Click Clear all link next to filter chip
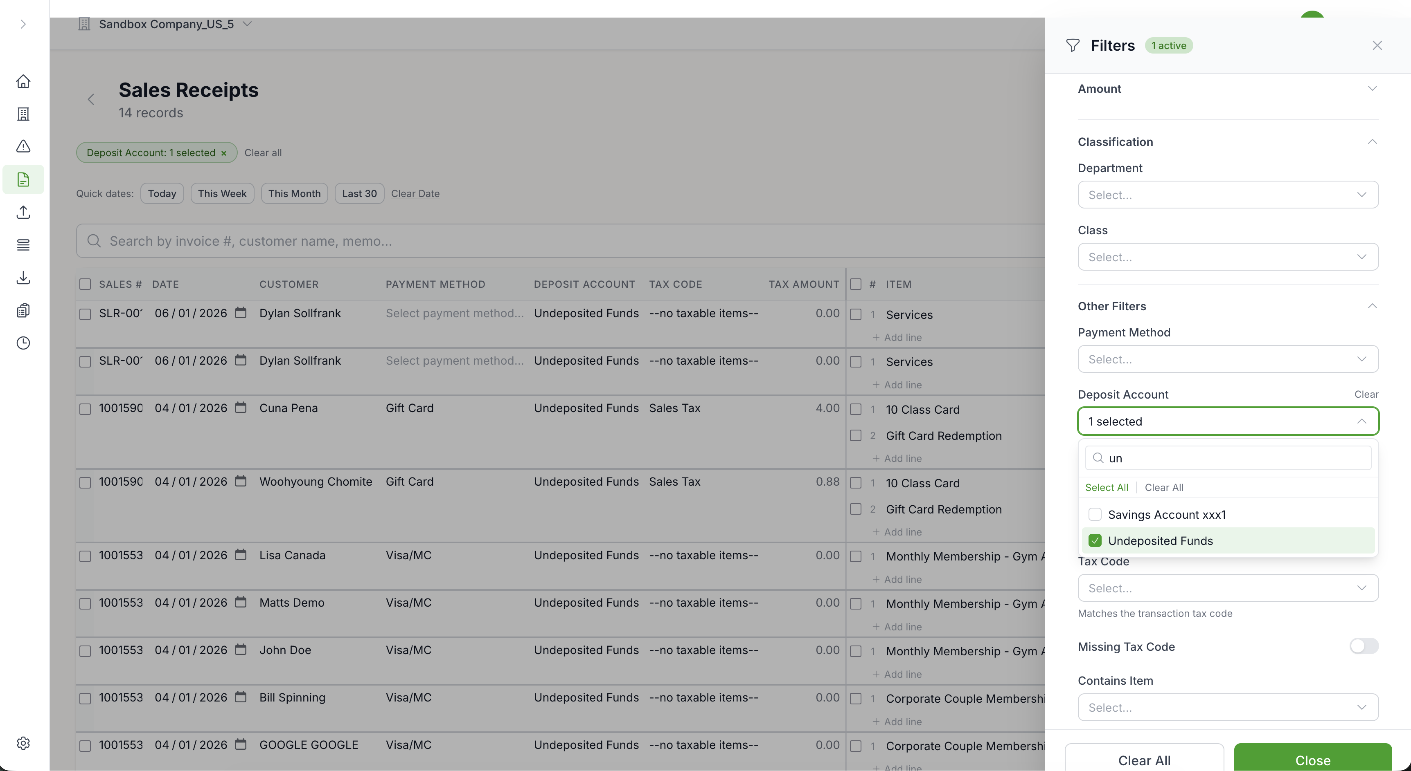This screenshot has height=771, width=1411. (x=263, y=152)
